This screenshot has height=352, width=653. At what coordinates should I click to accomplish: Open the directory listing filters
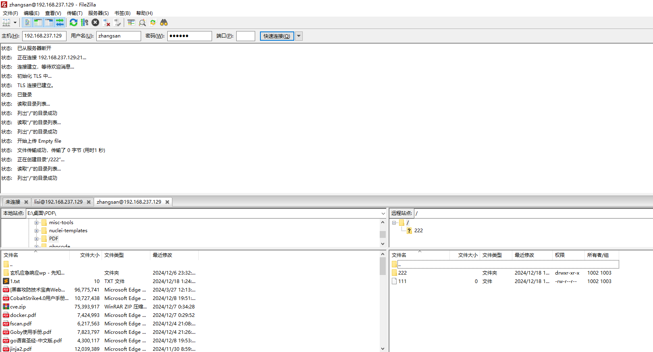[131, 23]
